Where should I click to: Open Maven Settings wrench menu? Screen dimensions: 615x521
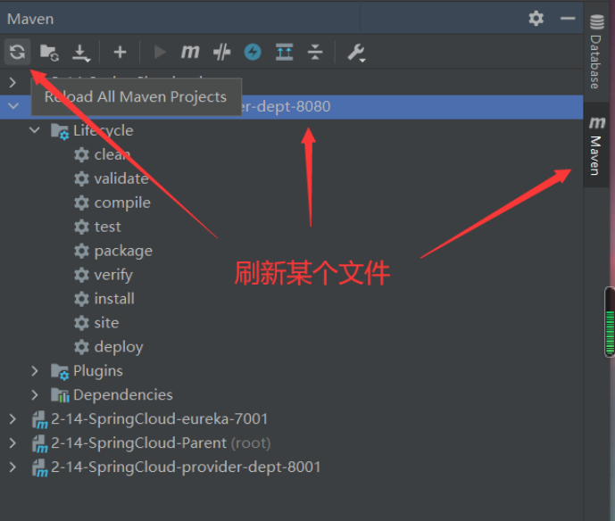356,53
